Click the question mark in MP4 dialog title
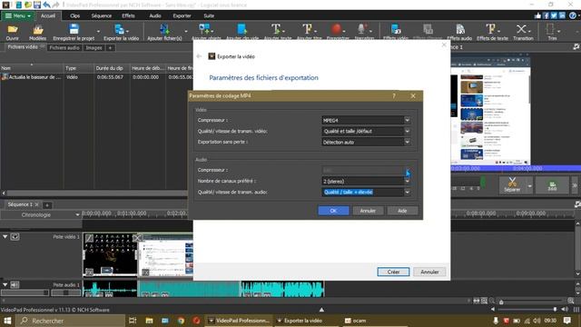This screenshot has width=581, height=327. click(x=394, y=96)
